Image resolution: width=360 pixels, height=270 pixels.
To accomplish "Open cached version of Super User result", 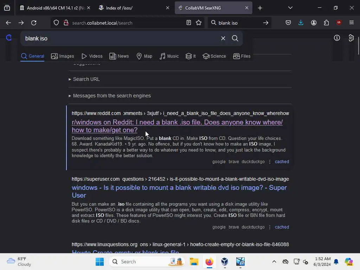I will coord(282,227).
